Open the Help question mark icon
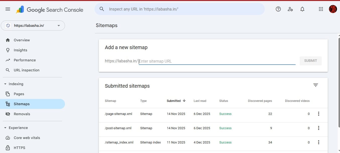340x153 pixels. point(278,9)
